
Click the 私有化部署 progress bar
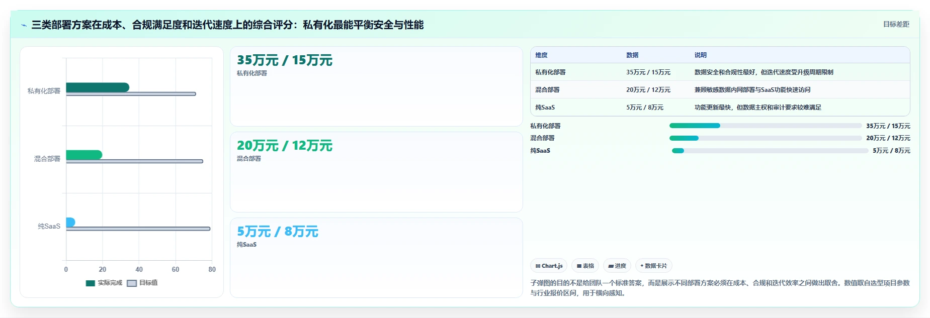(x=766, y=126)
